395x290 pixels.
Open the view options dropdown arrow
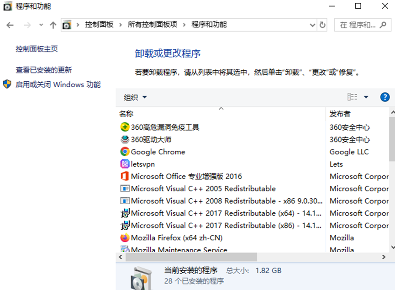pyautogui.click(x=366, y=97)
